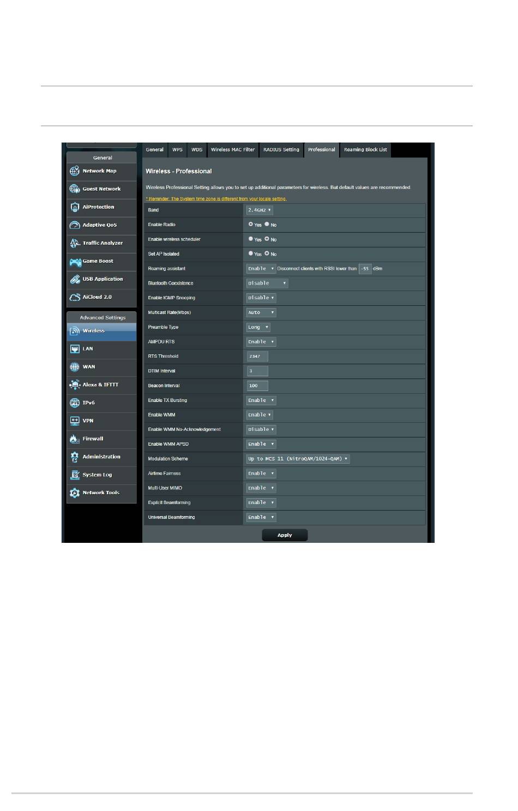The height and width of the screenshot is (811, 518).
Task: Expand the Multi-User MIMO dropdown
Action: point(261,488)
